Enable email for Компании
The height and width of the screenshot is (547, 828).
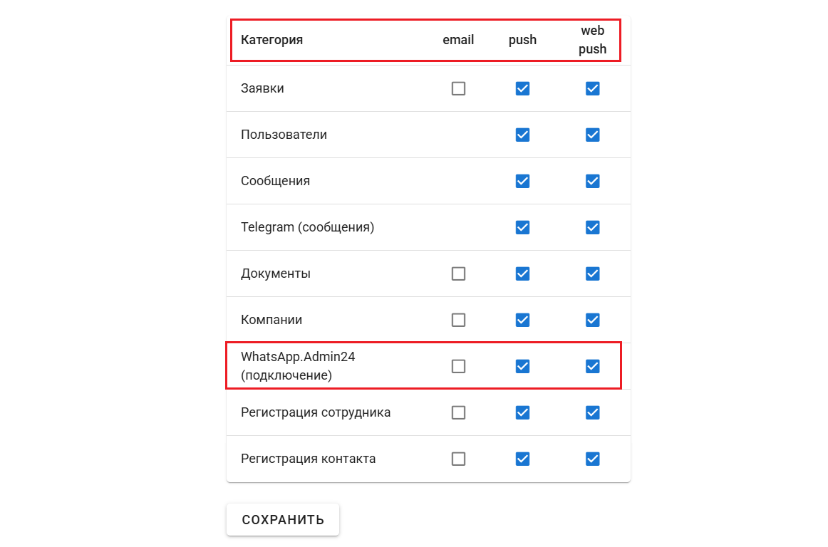tap(458, 320)
